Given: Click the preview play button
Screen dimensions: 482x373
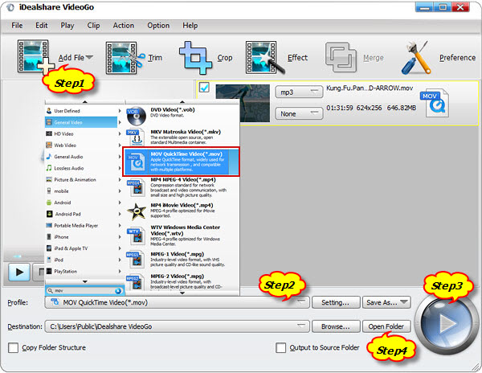Looking at the screenshot, I should [19, 273].
